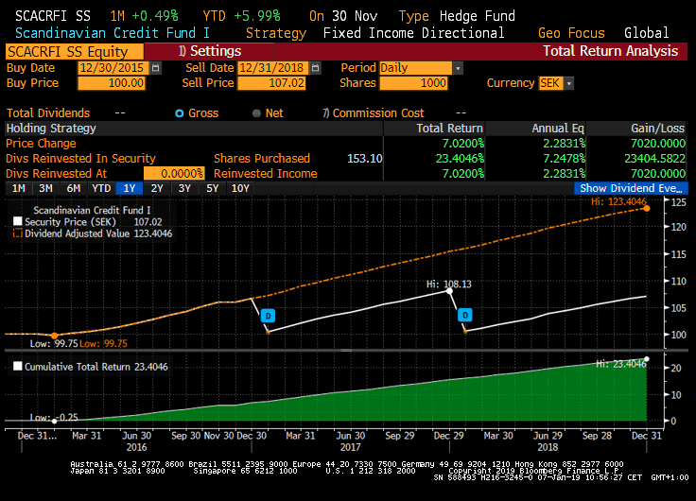Click the Divs Reinvested In Security label
Image resolution: width=696 pixels, height=501 pixels.
pyautogui.click(x=80, y=159)
